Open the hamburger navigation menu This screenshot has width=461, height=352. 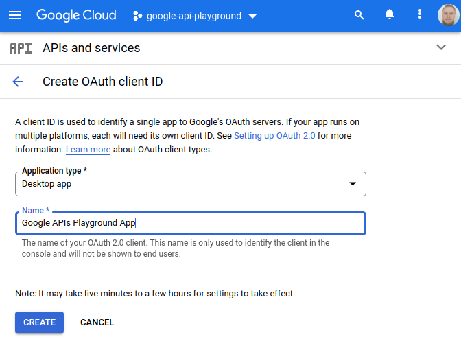pyautogui.click(x=15, y=15)
